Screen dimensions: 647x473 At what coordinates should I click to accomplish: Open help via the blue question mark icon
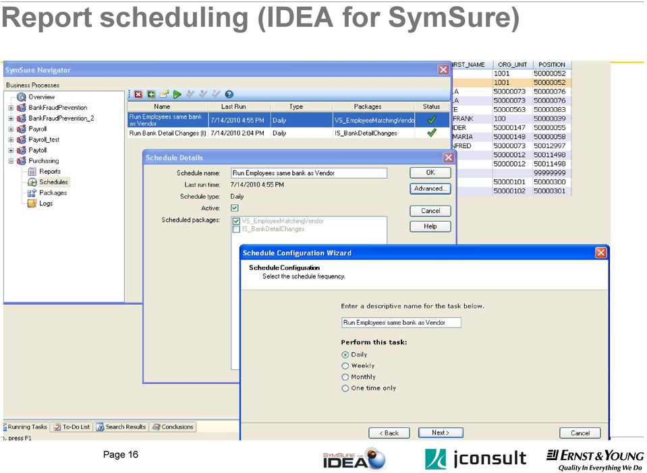229,94
